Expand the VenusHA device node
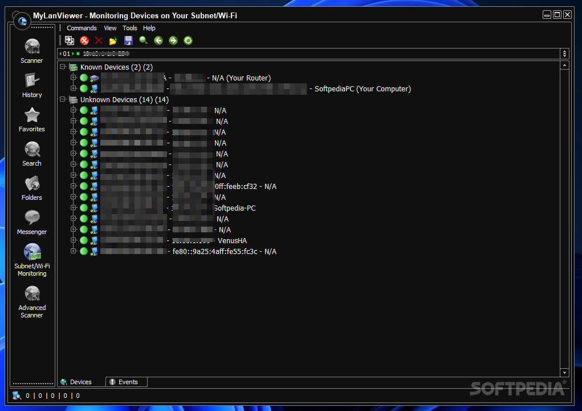582x411 pixels. [x=74, y=240]
